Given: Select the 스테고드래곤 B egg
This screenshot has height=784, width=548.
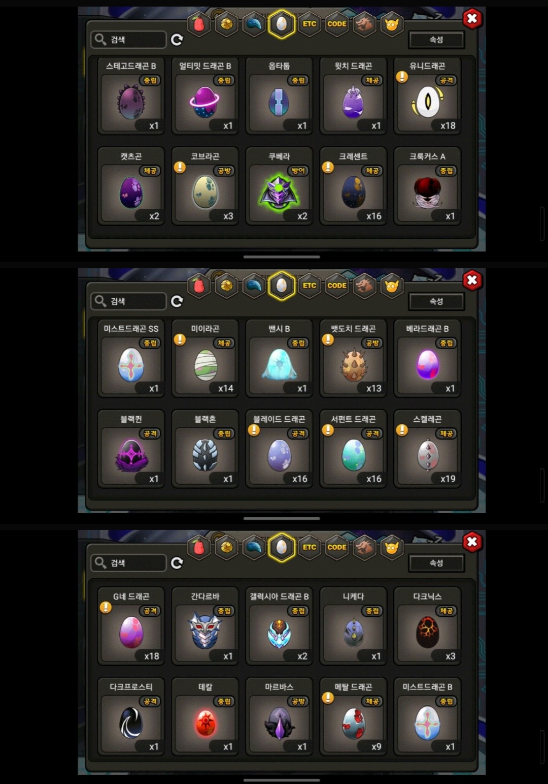Looking at the screenshot, I should pos(131,96).
